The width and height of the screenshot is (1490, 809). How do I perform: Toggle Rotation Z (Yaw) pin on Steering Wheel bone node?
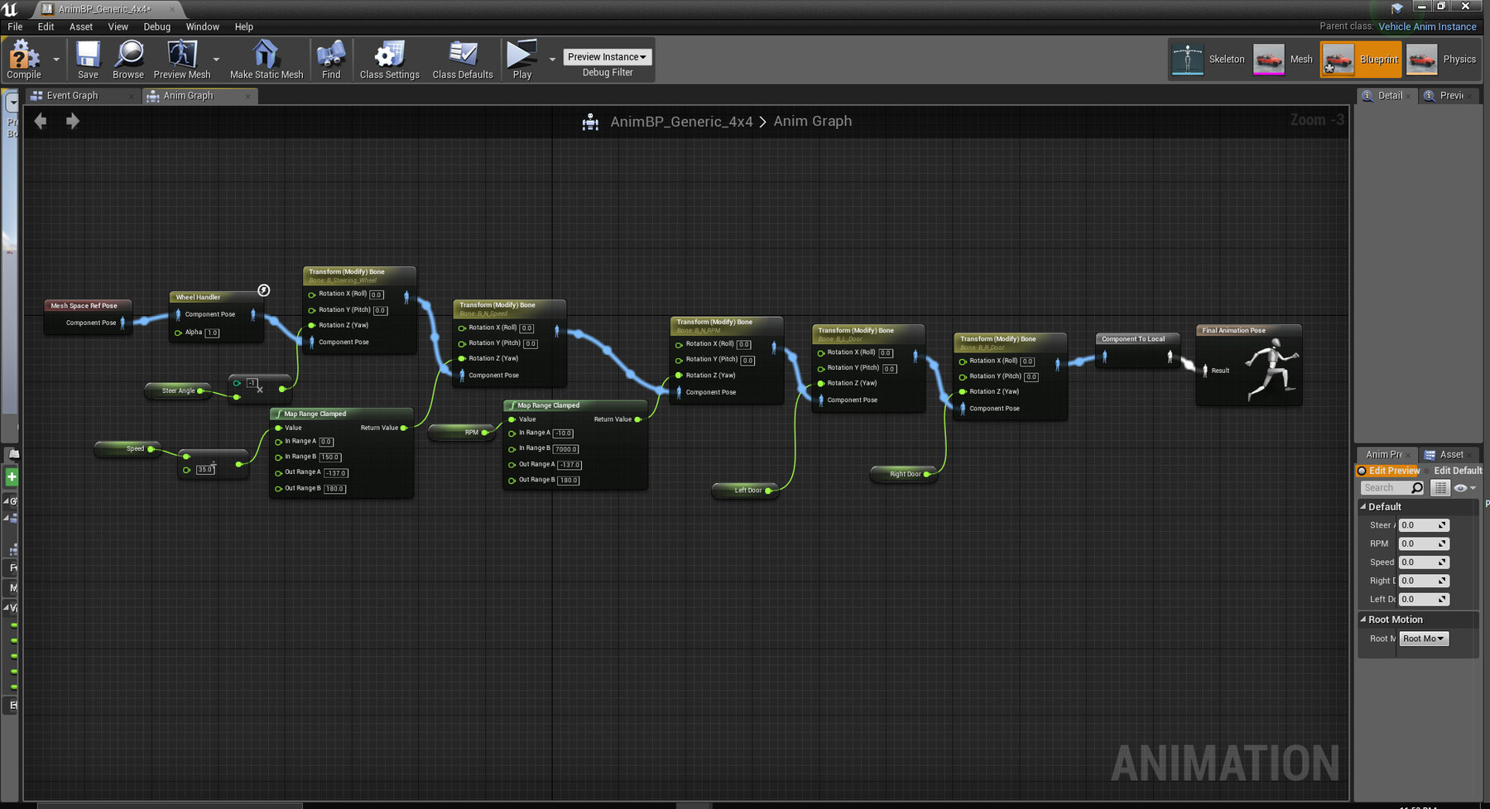(x=311, y=325)
